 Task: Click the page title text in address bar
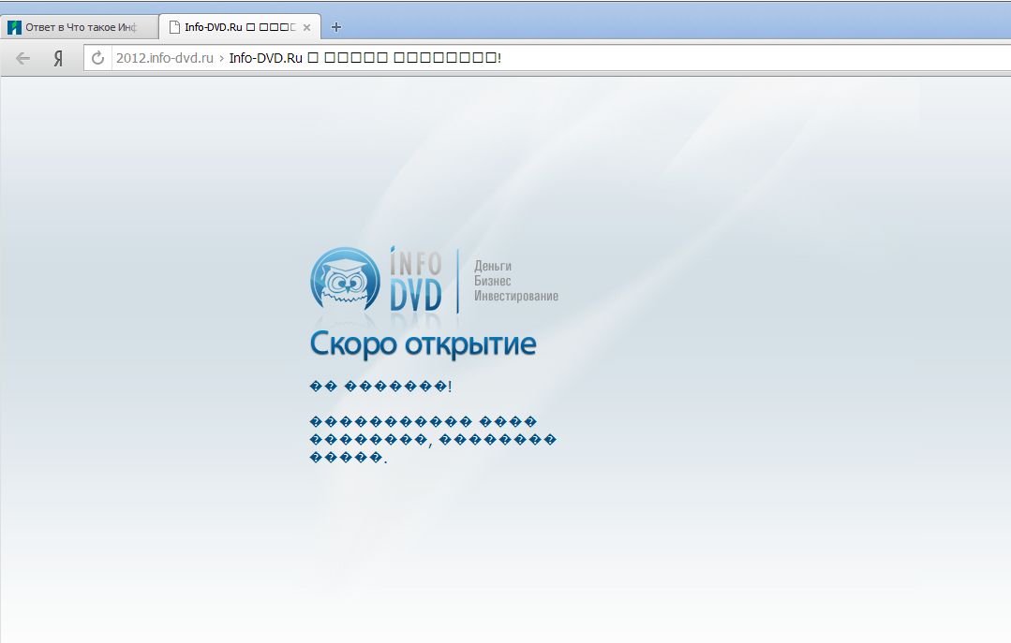click(365, 58)
